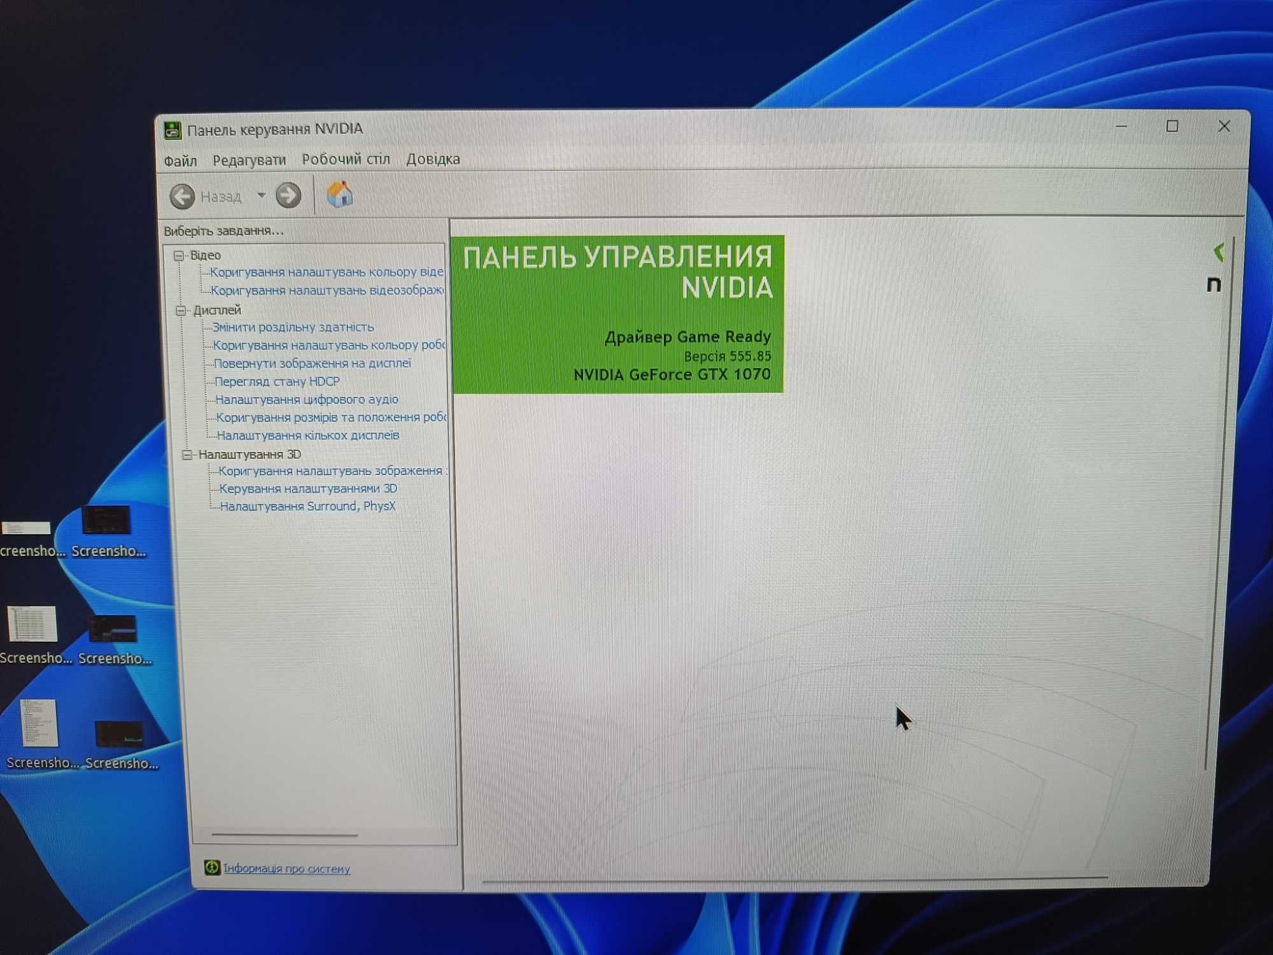Select Налаштування Surround, PhysX
Screen dimensions: 1273x955
307,506
